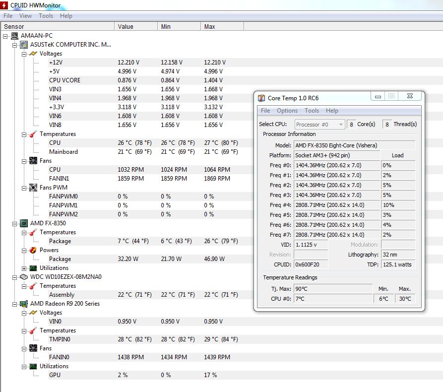This screenshot has width=443, height=392.
Task: Click the CPUID field showing 0x600F20
Action: 311,264
